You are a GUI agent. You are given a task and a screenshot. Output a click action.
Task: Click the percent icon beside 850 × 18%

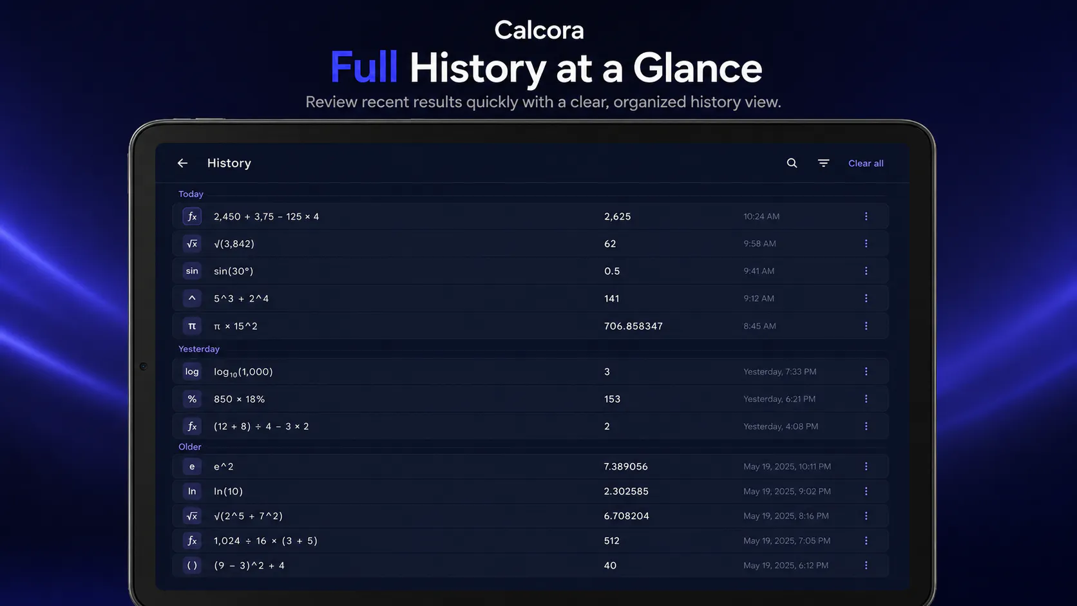coord(192,399)
